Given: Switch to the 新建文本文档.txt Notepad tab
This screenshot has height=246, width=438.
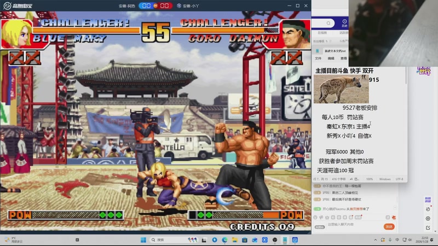Looking at the screenshot, I should (335, 51).
